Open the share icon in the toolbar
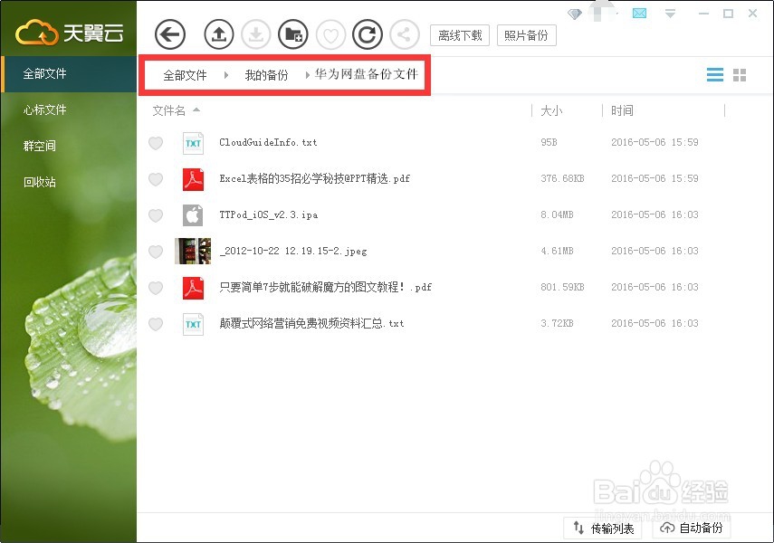 click(x=404, y=33)
